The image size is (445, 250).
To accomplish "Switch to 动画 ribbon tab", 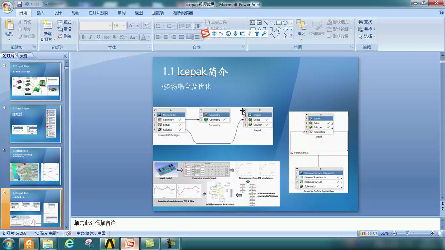I will coord(75,13).
